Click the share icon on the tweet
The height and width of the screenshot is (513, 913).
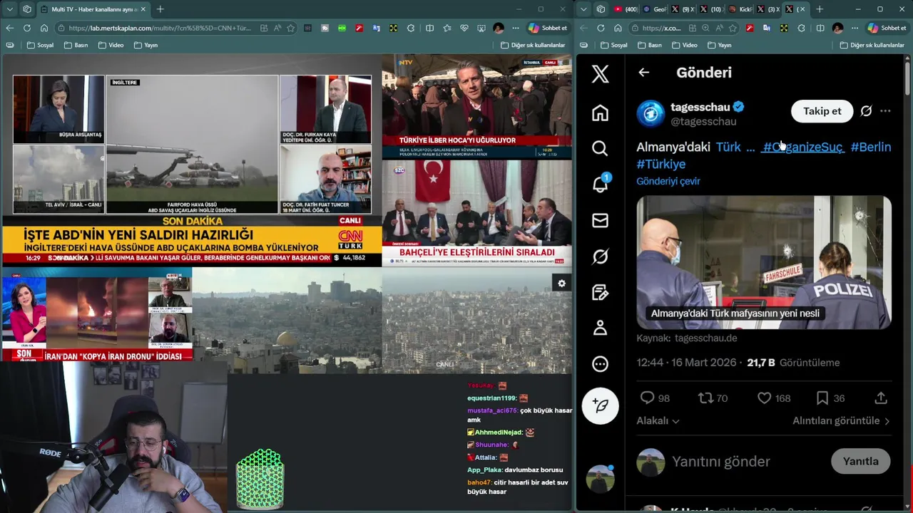[x=881, y=398]
